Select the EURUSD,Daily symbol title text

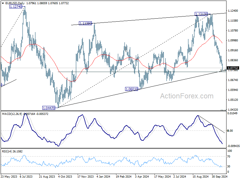pos(15,3)
